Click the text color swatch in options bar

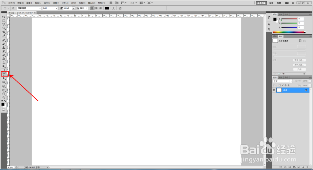pos(107,8)
